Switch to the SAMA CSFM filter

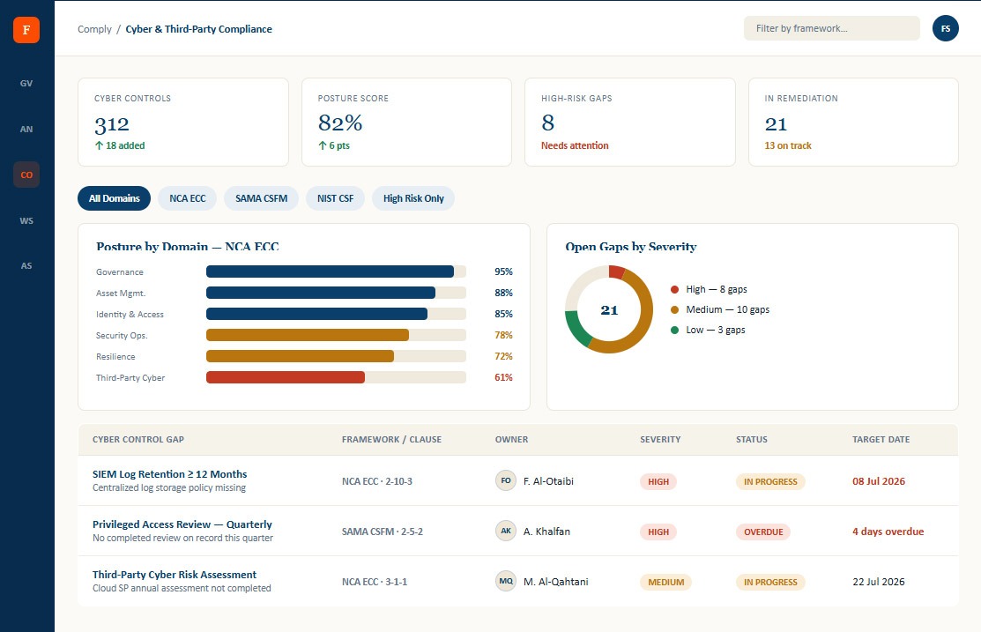(262, 198)
